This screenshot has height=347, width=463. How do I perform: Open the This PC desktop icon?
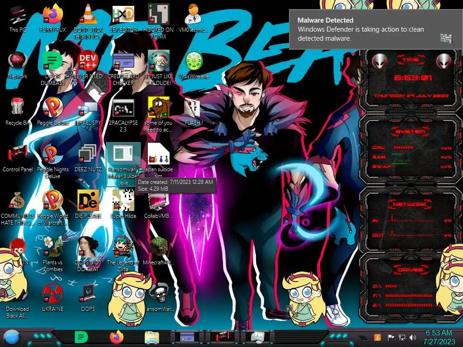pyautogui.click(x=18, y=17)
